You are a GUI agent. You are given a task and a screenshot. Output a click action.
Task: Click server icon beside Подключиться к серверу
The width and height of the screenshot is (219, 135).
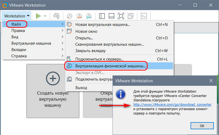[x=69, y=59]
